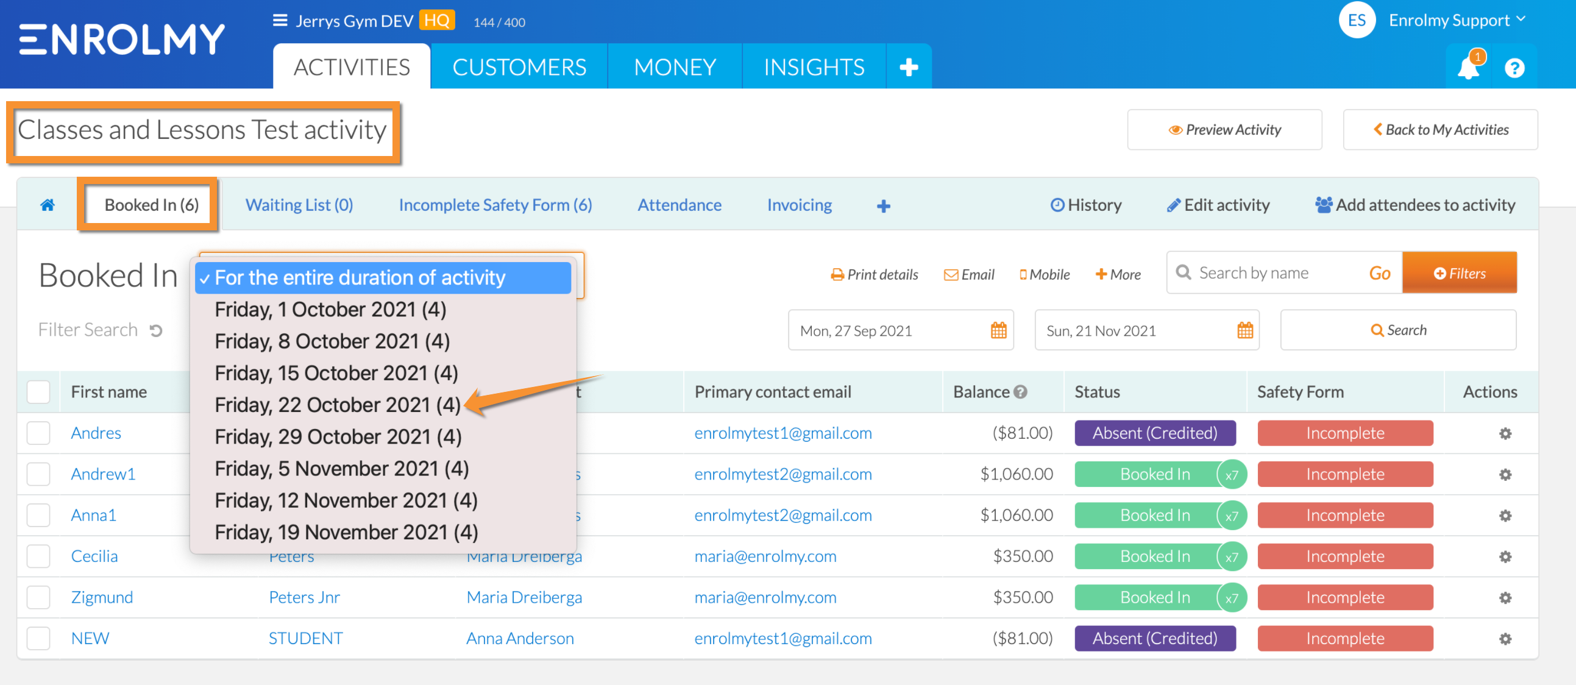Image resolution: width=1576 pixels, height=685 pixels.
Task: Open actions gear for NEW STUDENT row
Action: click(x=1505, y=639)
